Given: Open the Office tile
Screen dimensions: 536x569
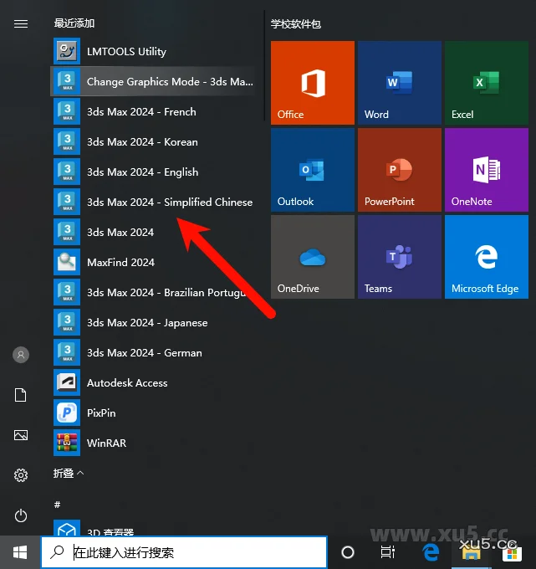Looking at the screenshot, I should point(313,83).
